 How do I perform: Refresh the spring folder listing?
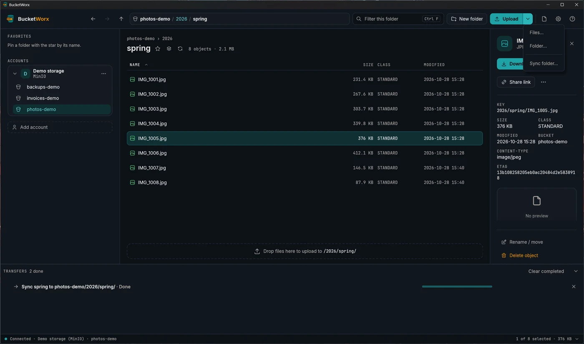(x=180, y=49)
